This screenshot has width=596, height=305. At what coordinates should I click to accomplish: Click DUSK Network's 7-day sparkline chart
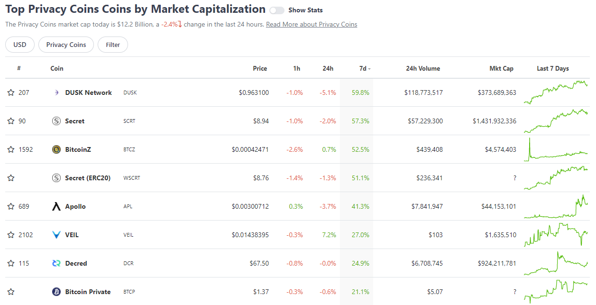[555, 92]
